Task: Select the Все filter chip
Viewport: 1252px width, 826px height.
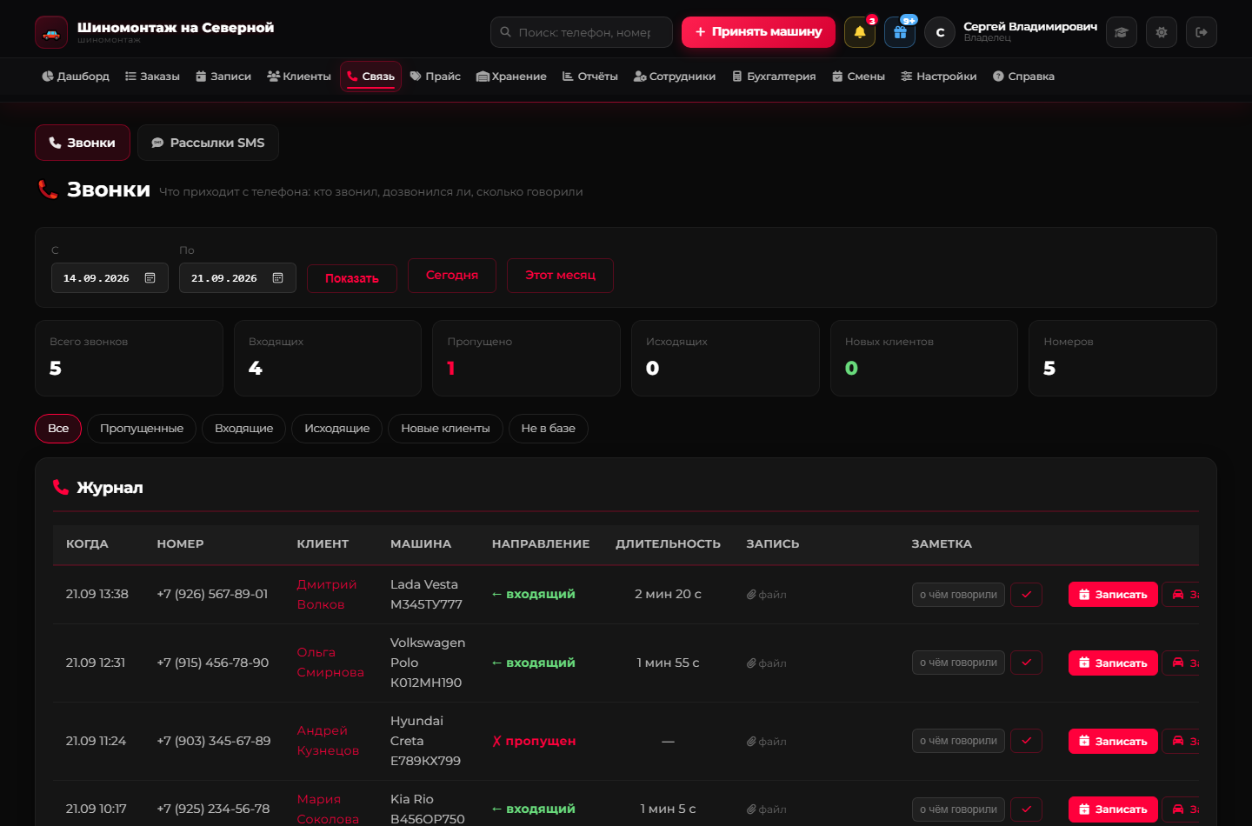Action: click(x=58, y=429)
